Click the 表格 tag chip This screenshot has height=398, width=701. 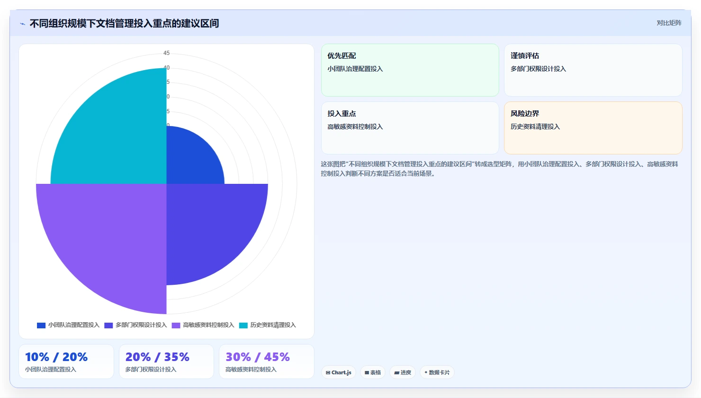[x=373, y=372]
